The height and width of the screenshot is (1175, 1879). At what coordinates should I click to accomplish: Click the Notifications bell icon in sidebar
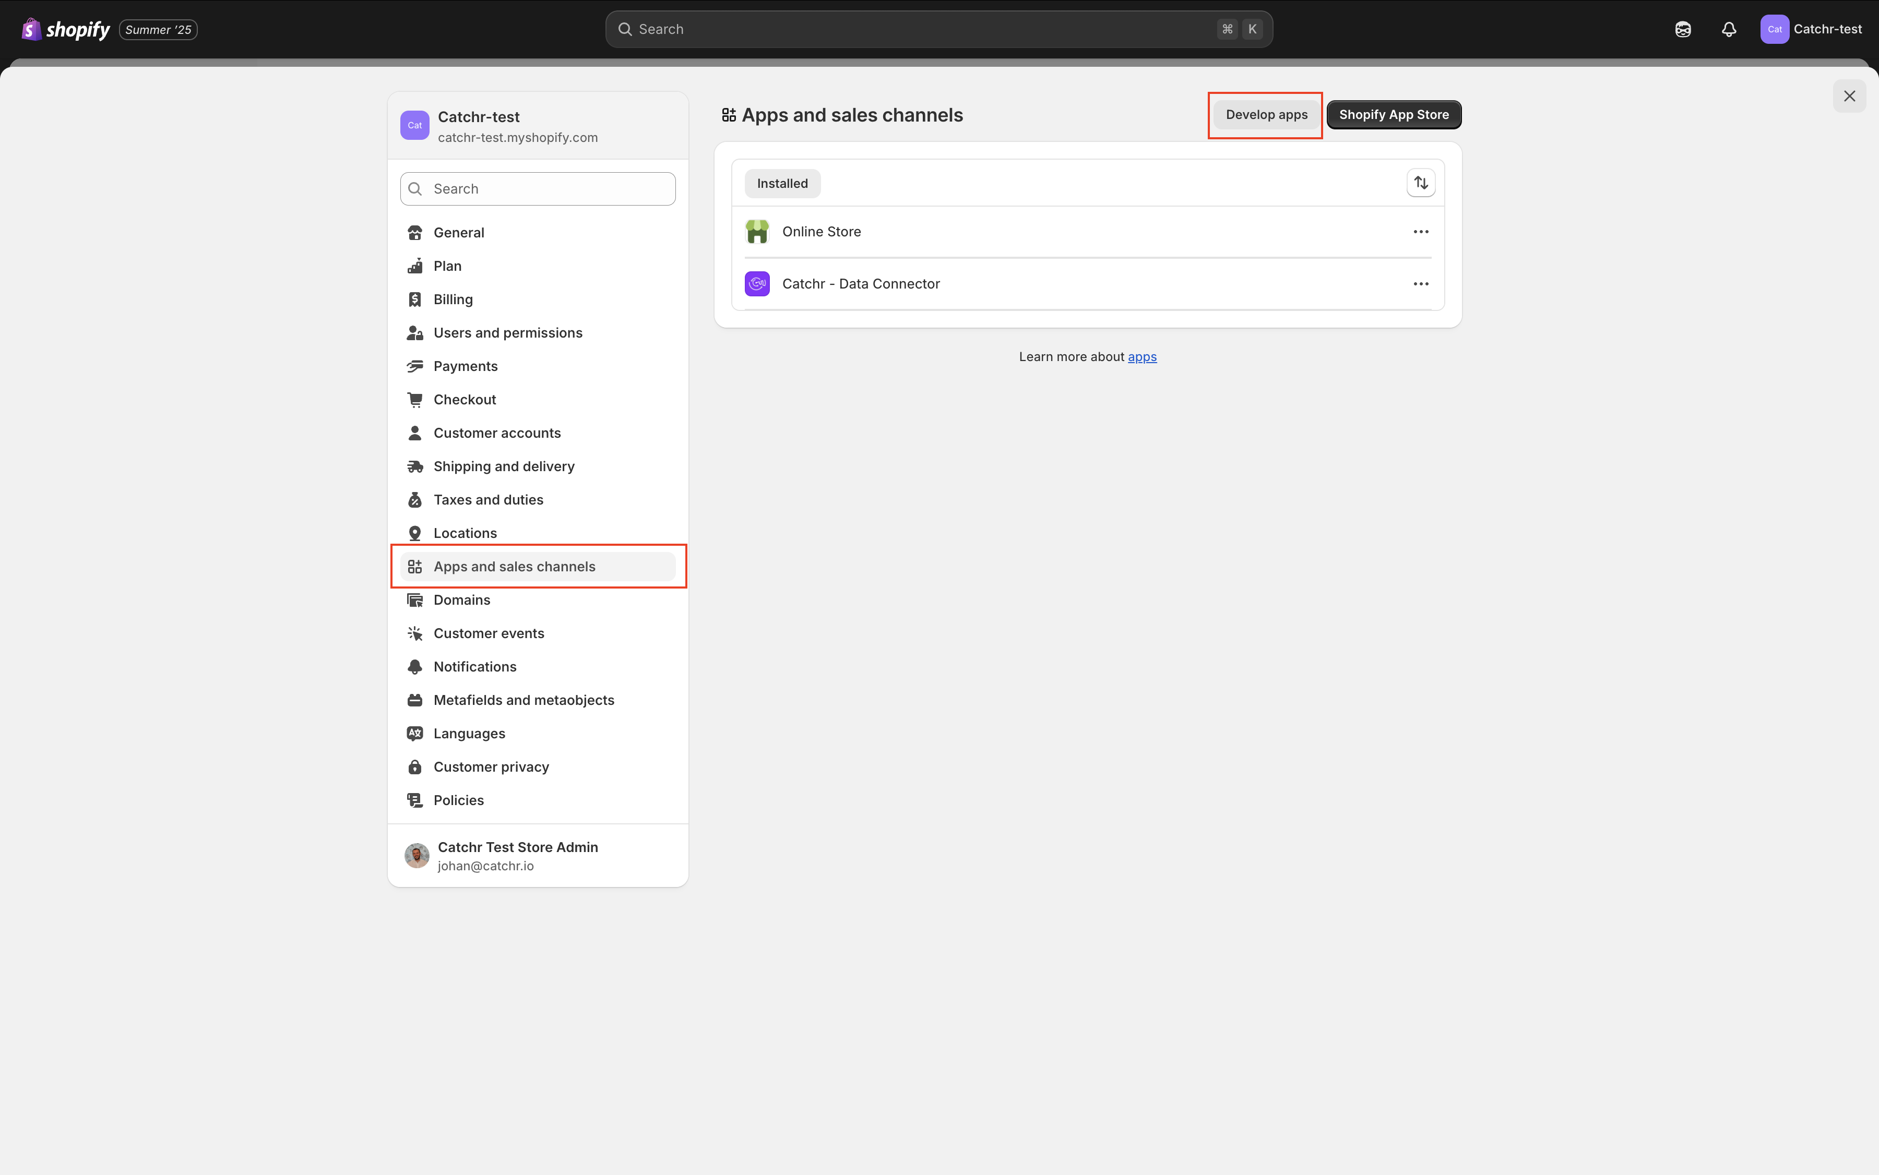(415, 667)
